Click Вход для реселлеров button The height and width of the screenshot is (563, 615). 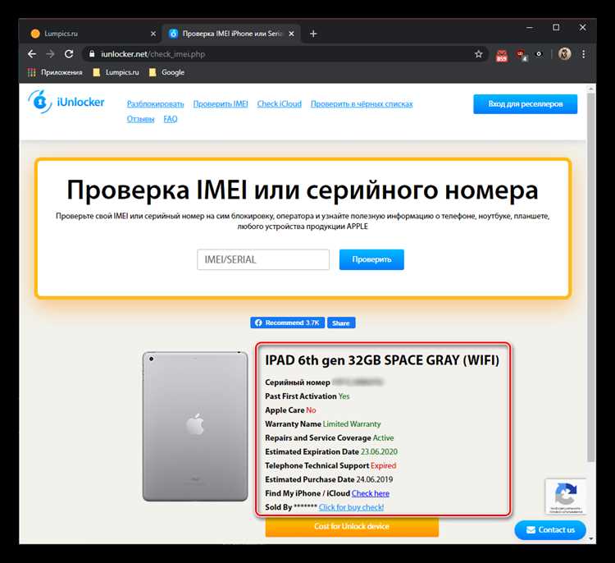pos(525,104)
